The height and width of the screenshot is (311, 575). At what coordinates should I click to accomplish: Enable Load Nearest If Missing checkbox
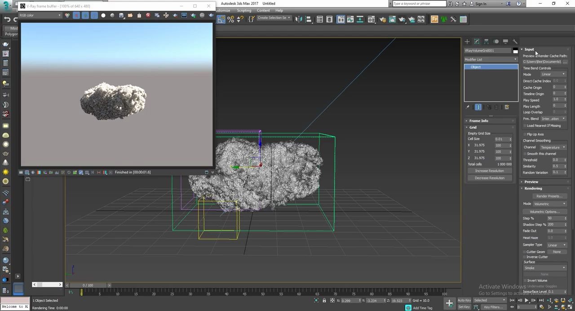[x=525, y=126]
